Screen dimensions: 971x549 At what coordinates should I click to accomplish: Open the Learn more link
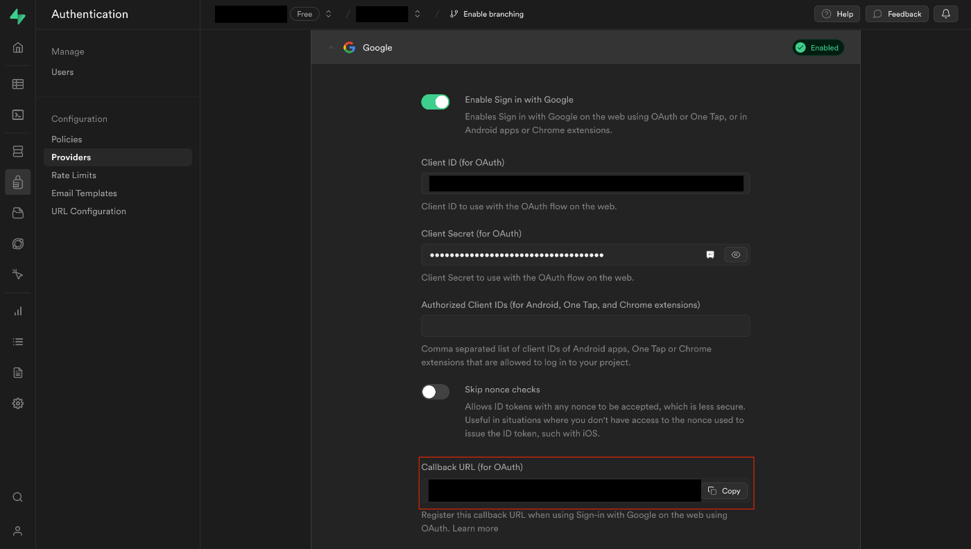pos(475,528)
